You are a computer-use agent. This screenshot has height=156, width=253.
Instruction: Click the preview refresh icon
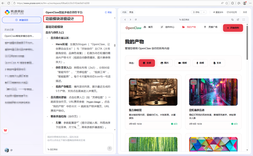pos(136,19)
